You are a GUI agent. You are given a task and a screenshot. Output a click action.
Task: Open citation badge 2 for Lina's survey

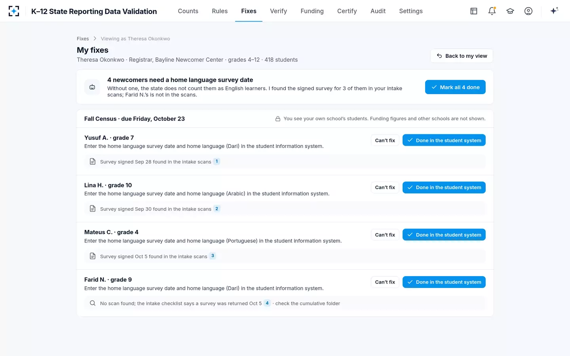tap(217, 208)
